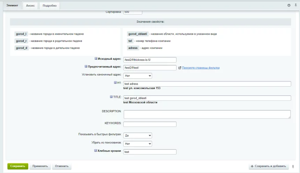Focus the KEYWORDS input field

pyautogui.click(x=150, y=124)
